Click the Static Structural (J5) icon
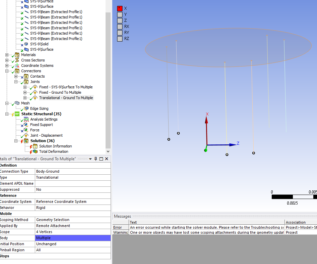The height and width of the screenshot is (264, 317). [x=17, y=114]
